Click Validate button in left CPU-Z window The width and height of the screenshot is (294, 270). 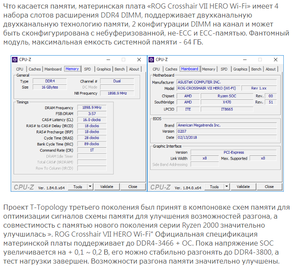(107, 187)
